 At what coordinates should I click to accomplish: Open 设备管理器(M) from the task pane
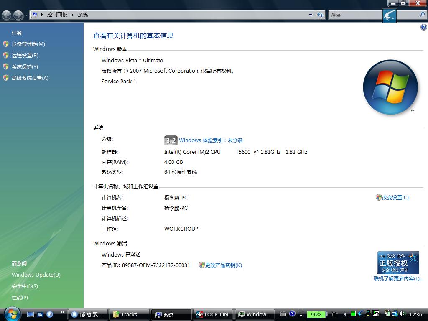click(28, 44)
